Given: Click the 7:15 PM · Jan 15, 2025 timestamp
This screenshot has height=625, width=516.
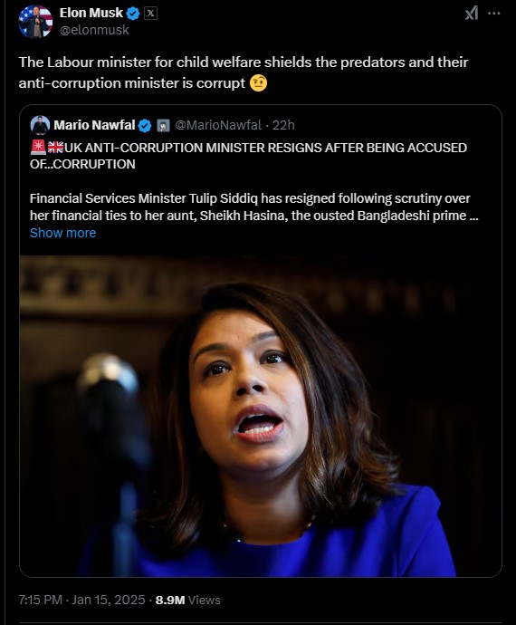Looking at the screenshot, I should [x=81, y=600].
